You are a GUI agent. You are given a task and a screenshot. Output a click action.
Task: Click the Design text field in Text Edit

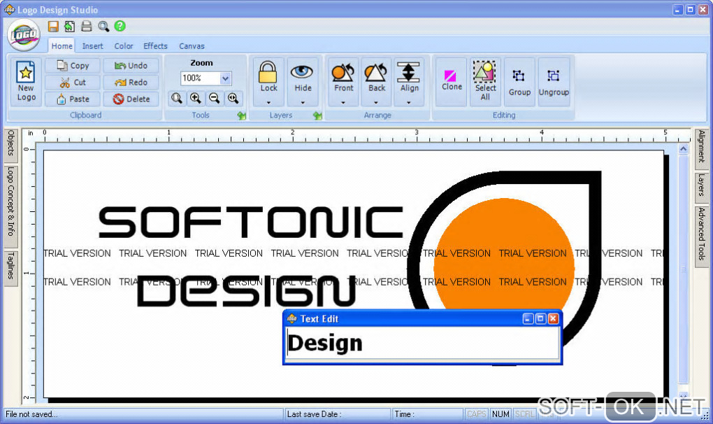click(x=423, y=344)
